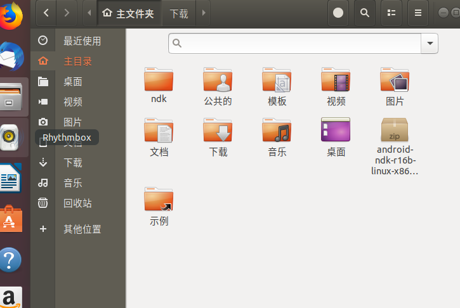Click the path bar left arrow
The width and height of the screenshot is (460, 308).
pos(89,13)
